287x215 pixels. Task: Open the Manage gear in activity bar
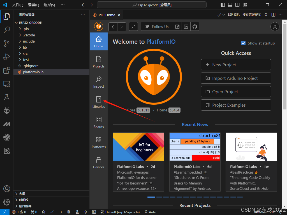point(7,202)
